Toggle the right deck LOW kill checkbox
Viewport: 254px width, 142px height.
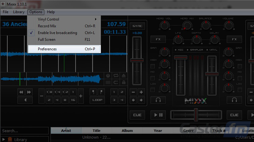(240, 90)
